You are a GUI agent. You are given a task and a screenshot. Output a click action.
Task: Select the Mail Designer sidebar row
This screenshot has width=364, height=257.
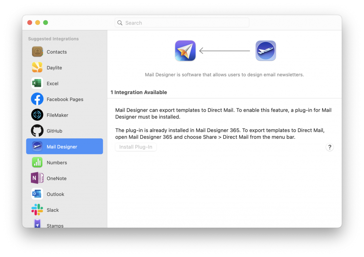65,147
